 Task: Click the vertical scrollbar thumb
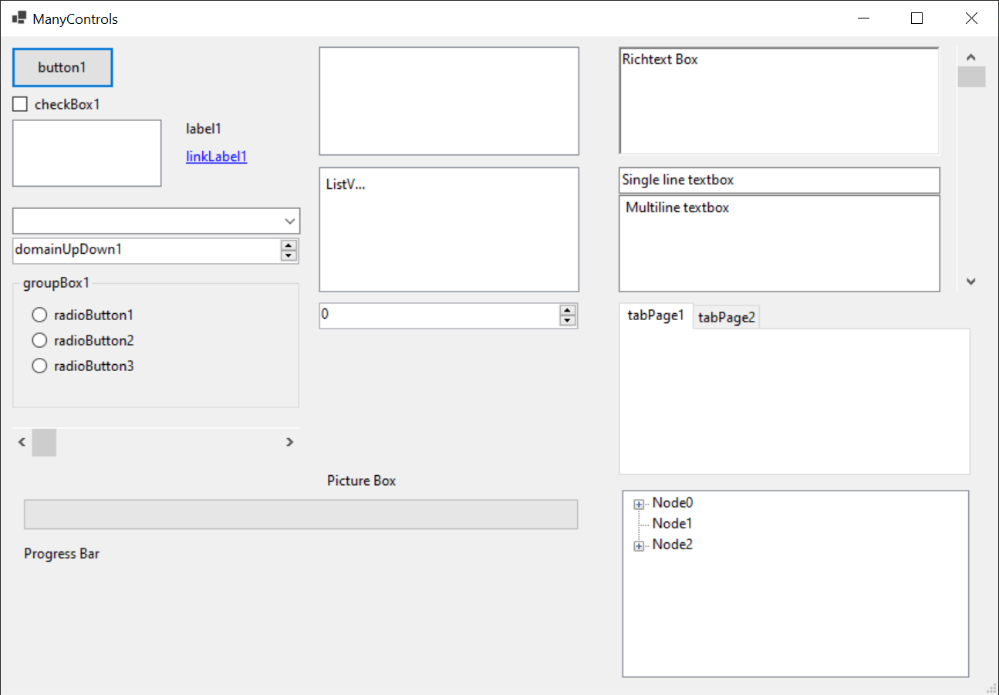click(x=971, y=77)
